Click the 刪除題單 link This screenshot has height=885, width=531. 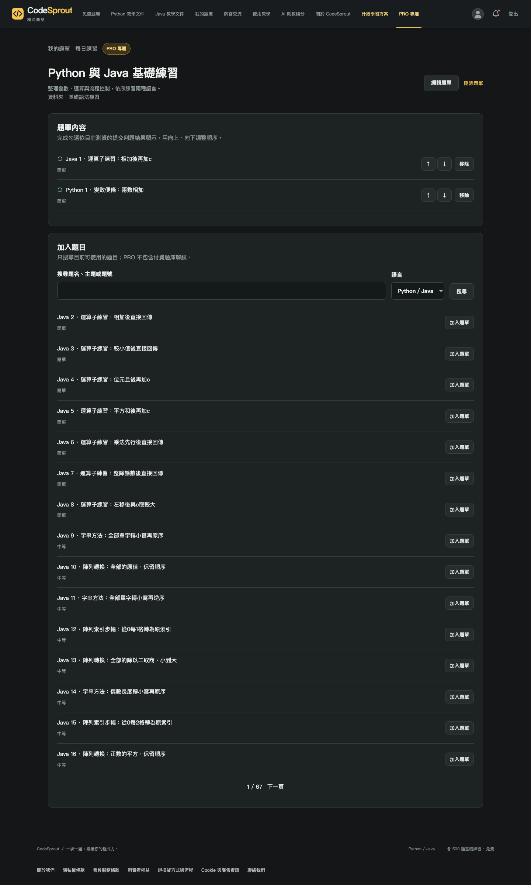pos(473,83)
